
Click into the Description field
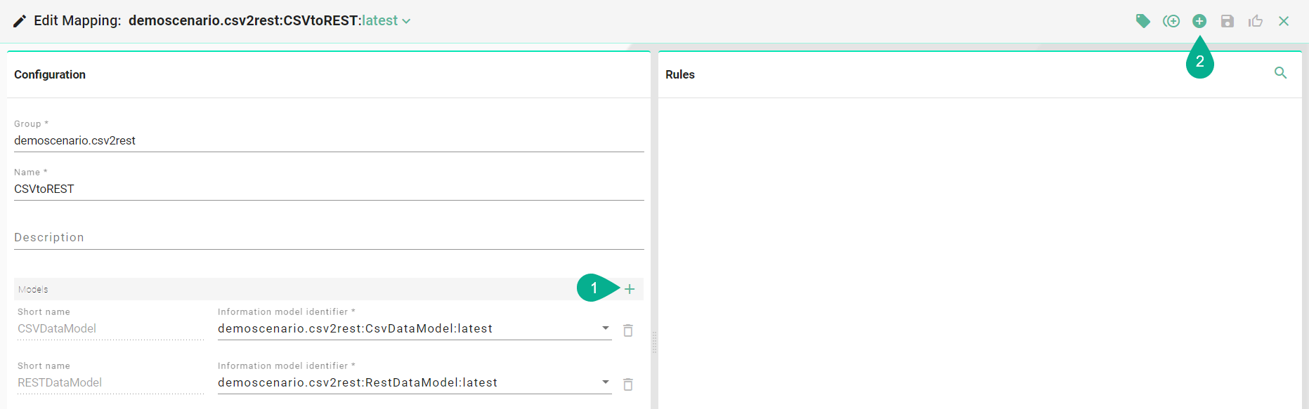[329, 237]
